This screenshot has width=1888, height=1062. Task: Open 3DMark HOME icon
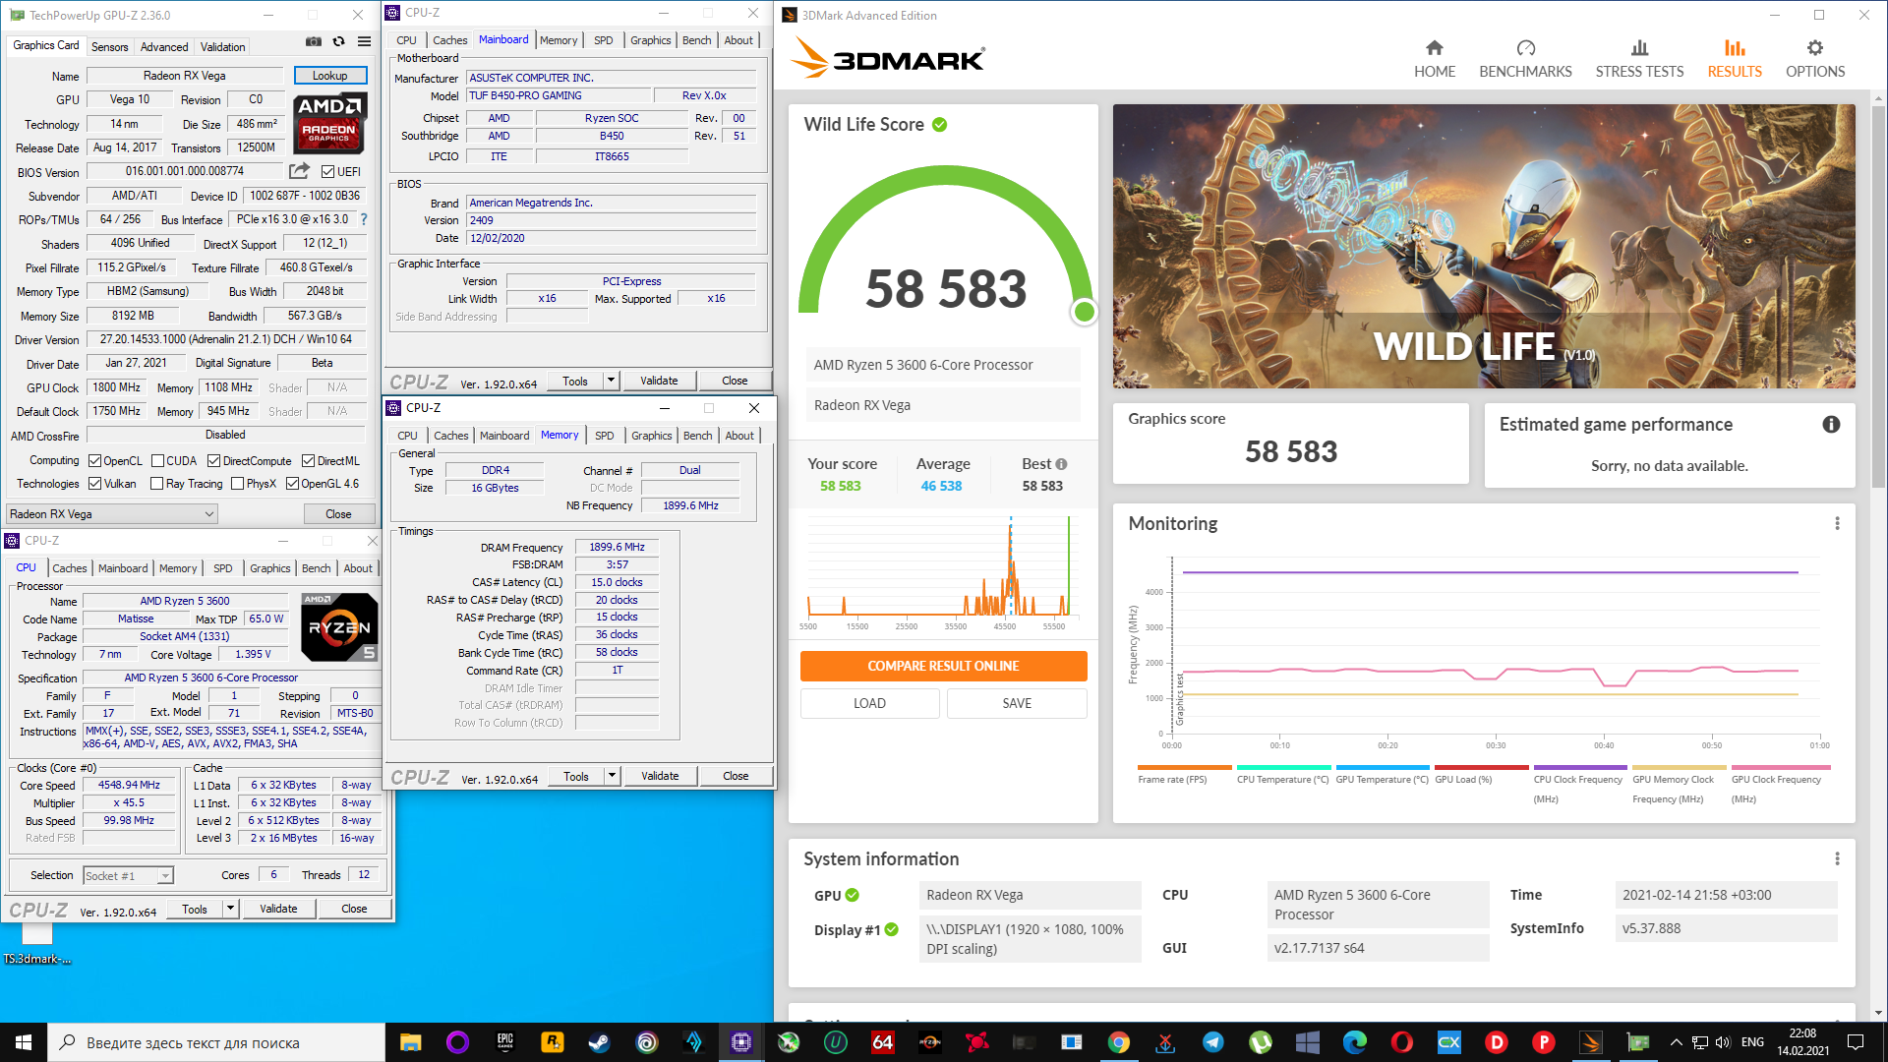[x=1435, y=59]
